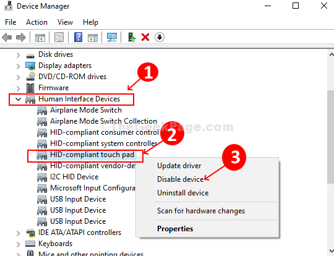Choose Uninstall device from context menu
This screenshot has width=334, height=256.
182,193
